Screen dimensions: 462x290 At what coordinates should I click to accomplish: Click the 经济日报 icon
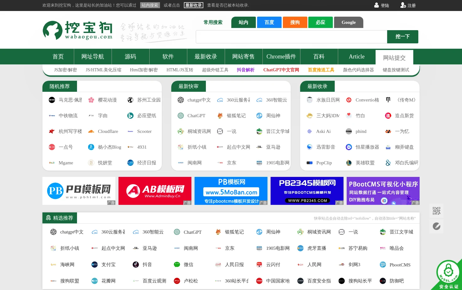click(130, 163)
